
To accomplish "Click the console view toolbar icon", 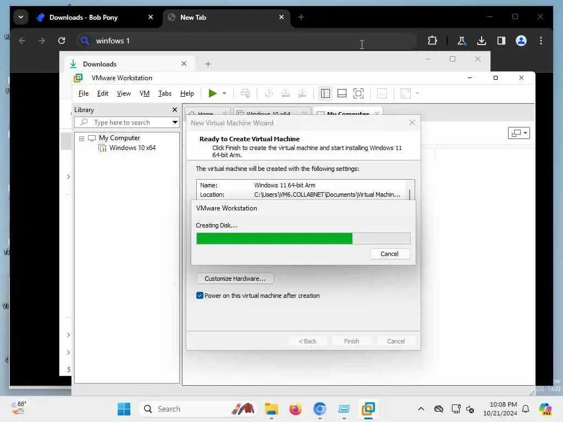I will pyautogui.click(x=382, y=93).
